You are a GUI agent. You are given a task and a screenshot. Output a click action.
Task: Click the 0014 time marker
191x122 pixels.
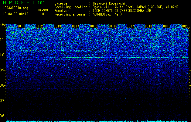click(x=76, y=26)
